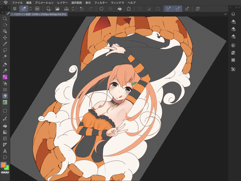The image size is (241, 181).
Task: Open Clip Studio Paint support help icon
Action: [x=198, y=9]
